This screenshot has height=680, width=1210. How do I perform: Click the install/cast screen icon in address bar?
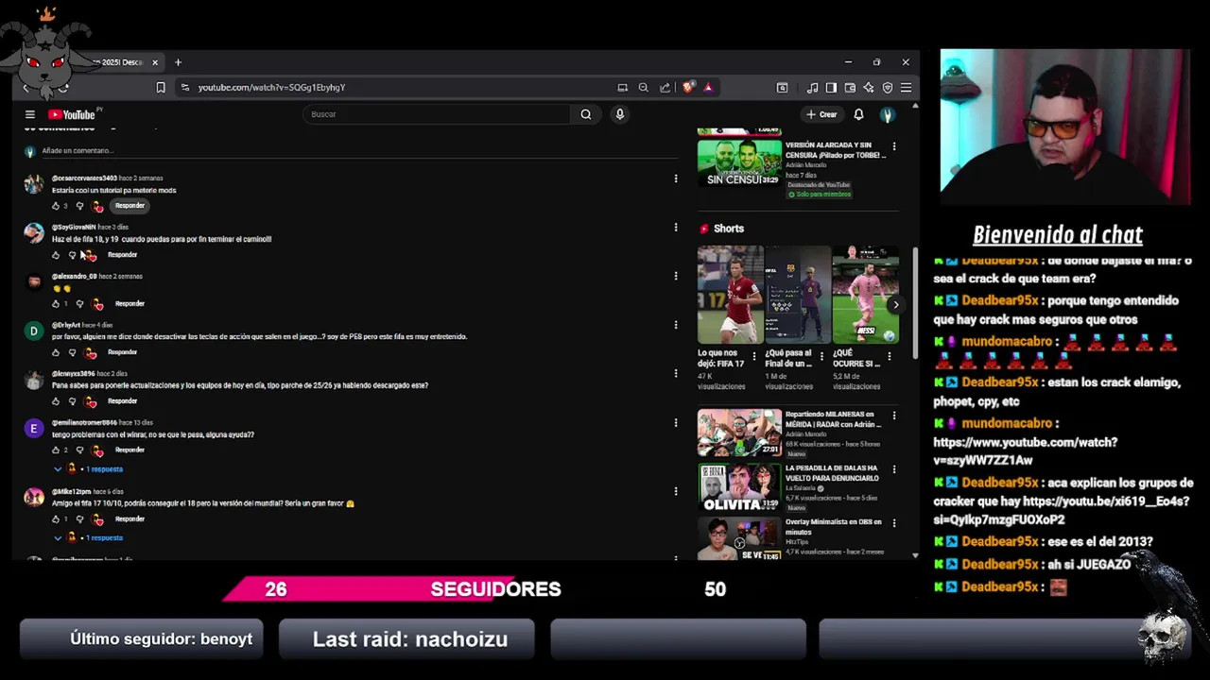point(622,87)
